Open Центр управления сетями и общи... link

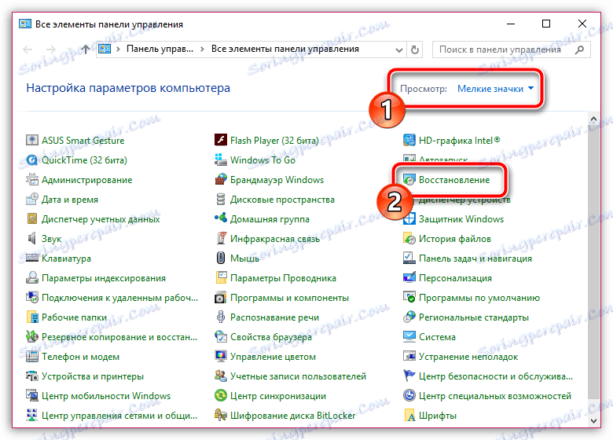[x=119, y=416]
